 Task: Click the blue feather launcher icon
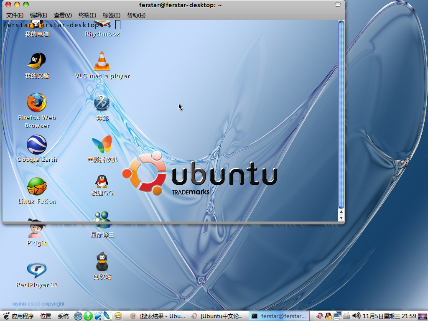[108, 316]
